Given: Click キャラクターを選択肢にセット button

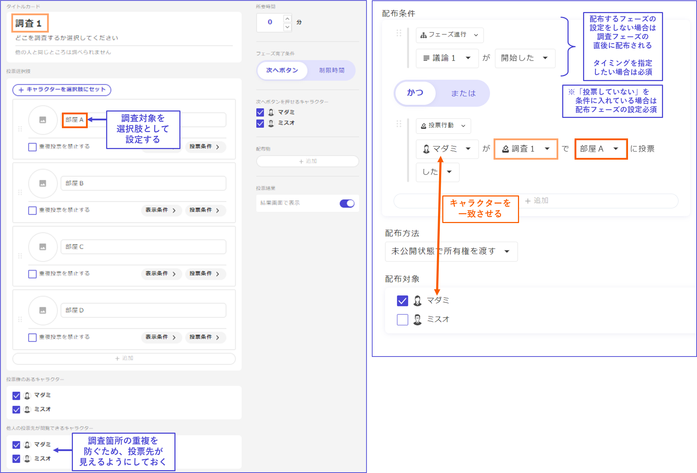Looking at the screenshot, I should pyautogui.click(x=62, y=90).
